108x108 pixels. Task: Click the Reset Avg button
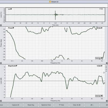(31, 105)
